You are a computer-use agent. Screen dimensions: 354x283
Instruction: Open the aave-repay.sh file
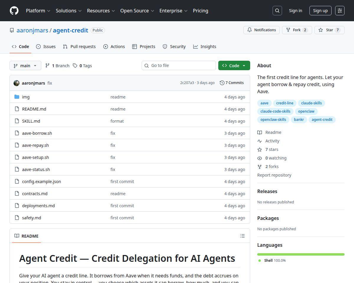(x=35, y=145)
